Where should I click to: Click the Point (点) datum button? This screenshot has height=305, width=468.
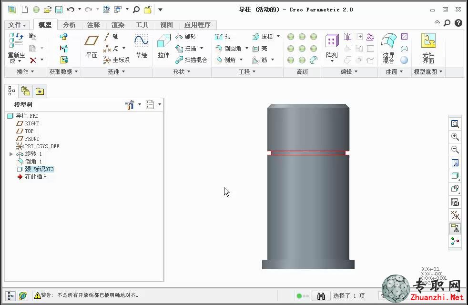(112, 48)
